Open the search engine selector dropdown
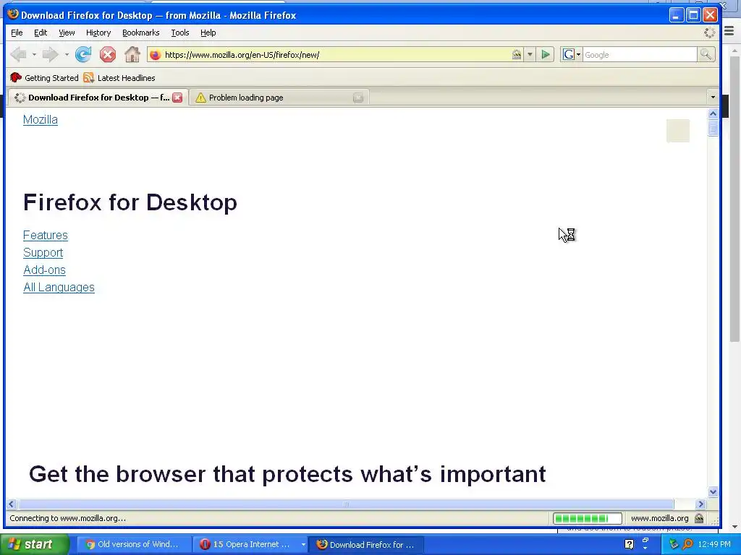741x555 pixels. point(572,55)
